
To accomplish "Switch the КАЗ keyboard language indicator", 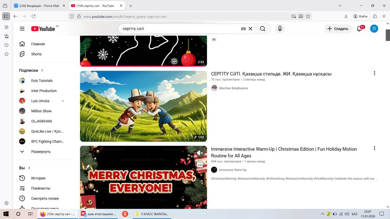I will [355, 214].
